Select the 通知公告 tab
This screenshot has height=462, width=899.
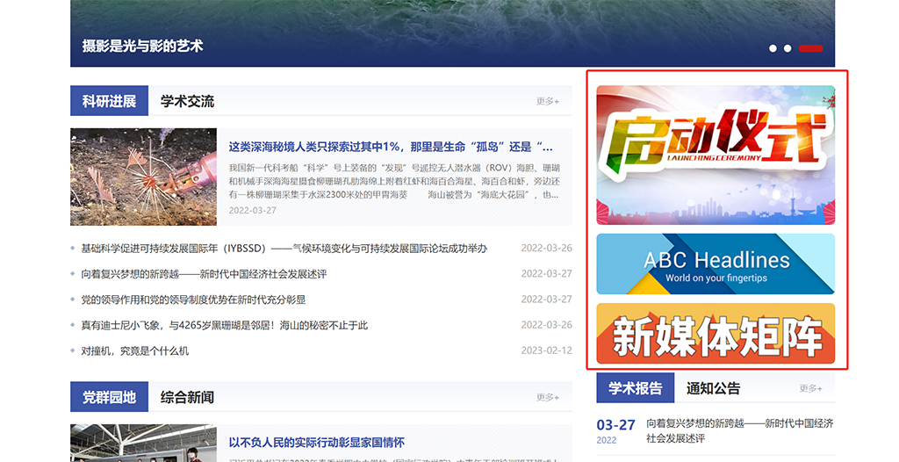point(713,388)
